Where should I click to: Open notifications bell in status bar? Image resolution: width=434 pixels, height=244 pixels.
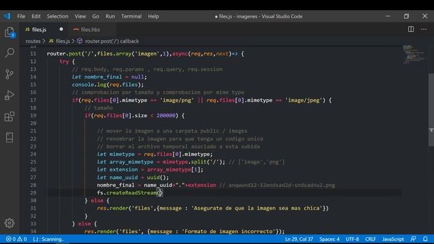425,239
